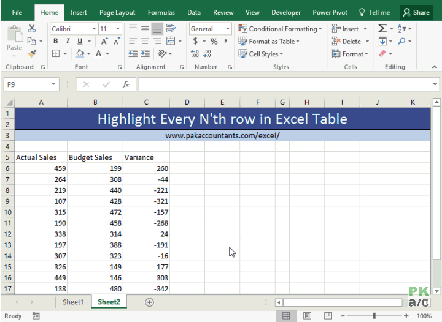Open Format as Table gallery
This screenshot has height=322, width=442.
point(269,41)
